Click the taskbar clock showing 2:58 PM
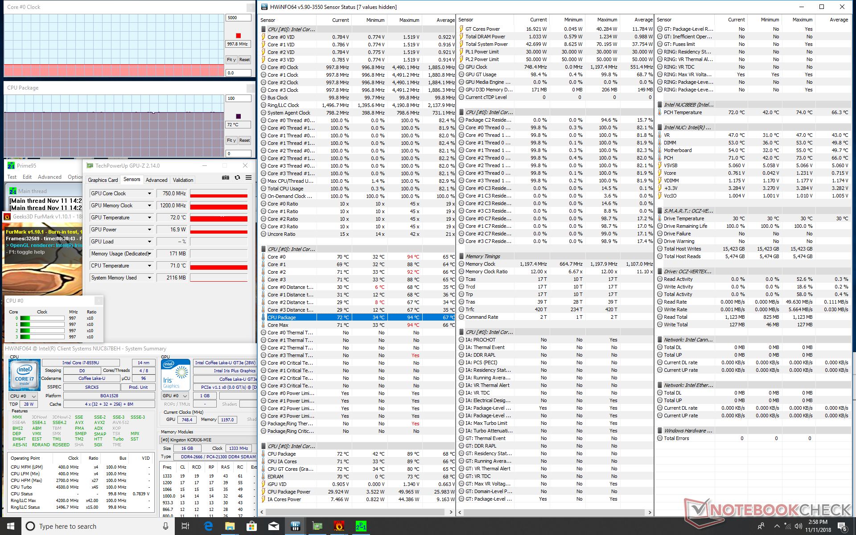 (x=818, y=526)
